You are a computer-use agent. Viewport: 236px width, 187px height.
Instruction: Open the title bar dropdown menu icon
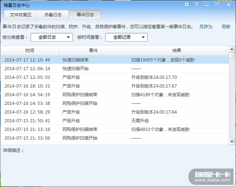pyautogui.click(x=196, y=4)
